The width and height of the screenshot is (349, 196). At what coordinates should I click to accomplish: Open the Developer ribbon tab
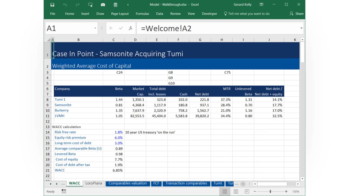[x=209, y=14]
